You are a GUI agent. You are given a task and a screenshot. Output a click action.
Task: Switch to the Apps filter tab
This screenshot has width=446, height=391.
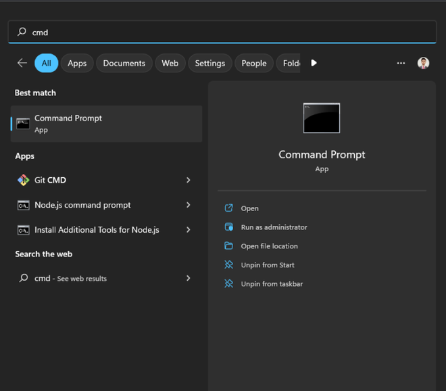[x=77, y=63]
